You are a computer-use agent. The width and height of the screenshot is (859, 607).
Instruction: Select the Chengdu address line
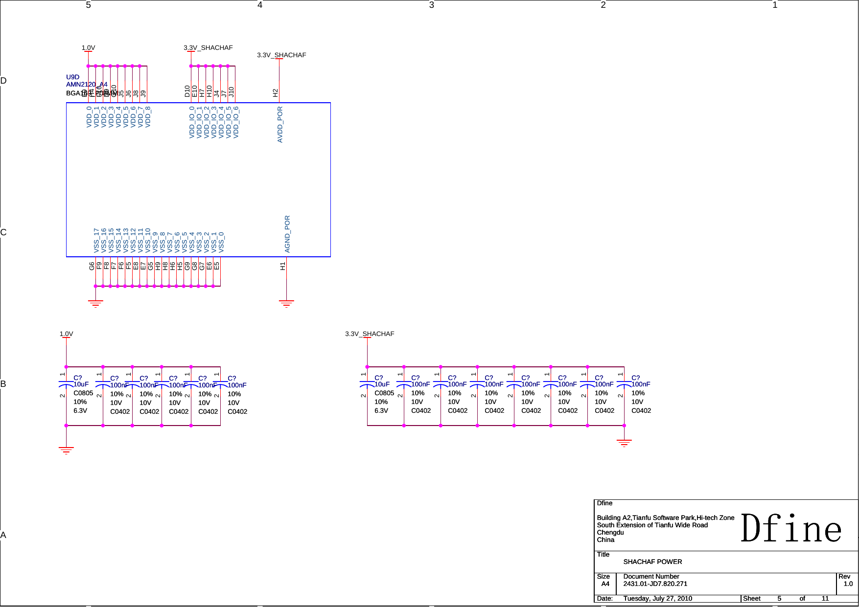click(x=610, y=533)
